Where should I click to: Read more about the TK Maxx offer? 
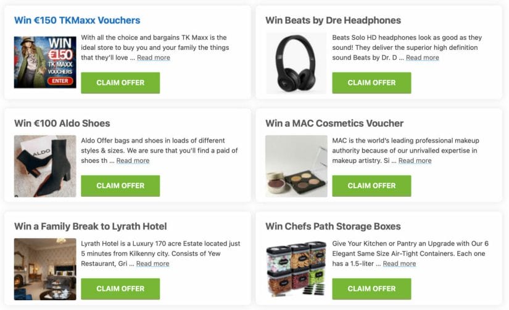(154, 58)
